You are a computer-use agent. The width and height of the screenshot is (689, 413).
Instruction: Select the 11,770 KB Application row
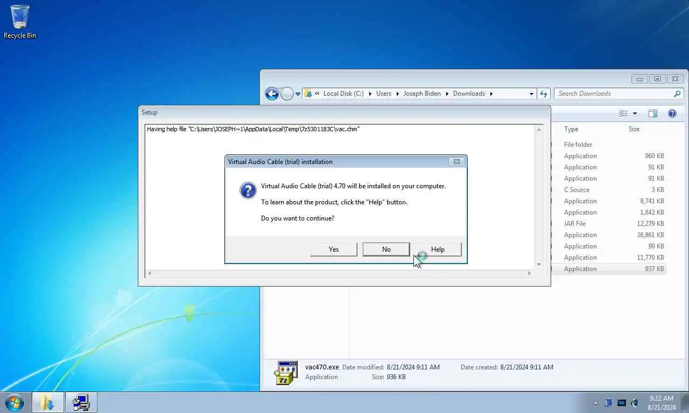point(609,258)
